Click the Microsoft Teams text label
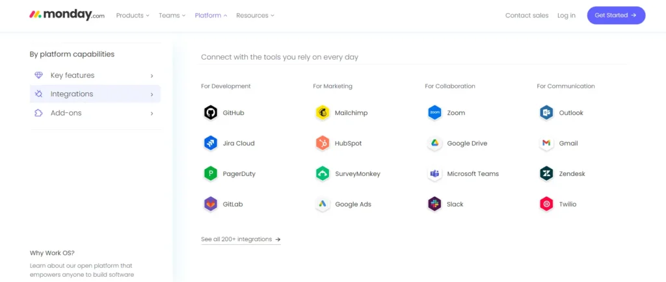The image size is (666, 282). tap(473, 174)
